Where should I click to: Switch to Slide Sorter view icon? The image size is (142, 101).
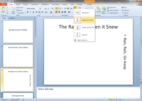[112, 100]
